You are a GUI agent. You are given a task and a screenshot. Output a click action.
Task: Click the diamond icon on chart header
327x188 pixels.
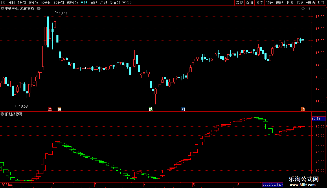click(303, 9)
